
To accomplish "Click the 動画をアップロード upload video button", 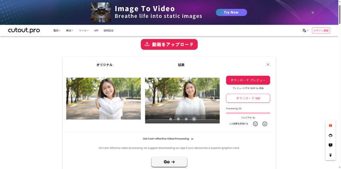I will coord(169,44).
